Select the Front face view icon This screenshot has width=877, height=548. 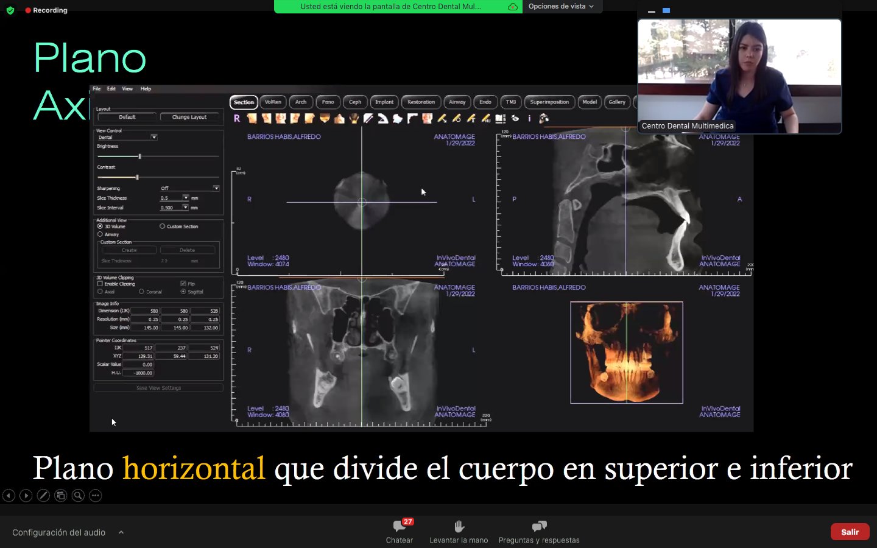[x=281, y=118]
